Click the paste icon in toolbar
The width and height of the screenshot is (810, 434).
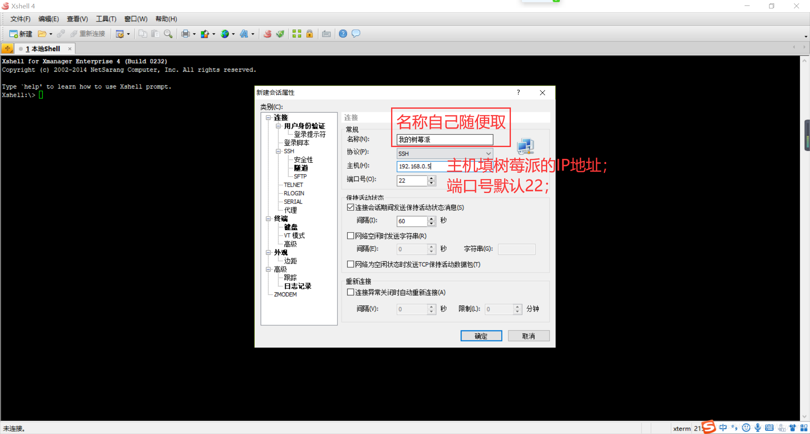[x=155, y=34]
